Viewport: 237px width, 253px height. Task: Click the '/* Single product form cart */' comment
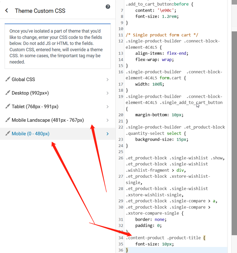(162, 35)
